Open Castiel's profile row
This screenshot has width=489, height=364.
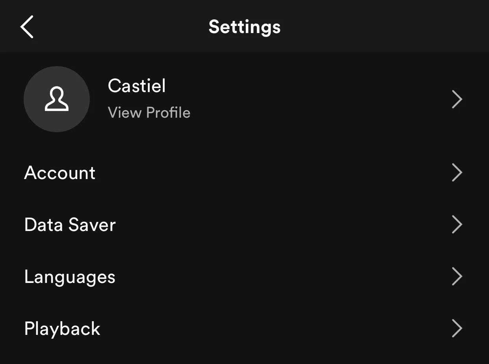point(245,99)
